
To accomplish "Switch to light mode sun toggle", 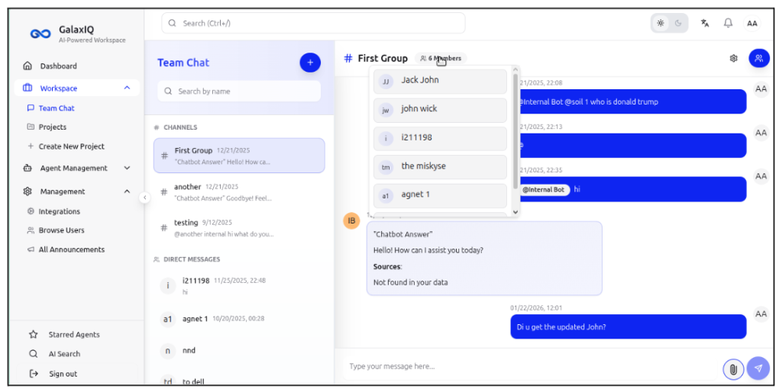I will (661, 24).
